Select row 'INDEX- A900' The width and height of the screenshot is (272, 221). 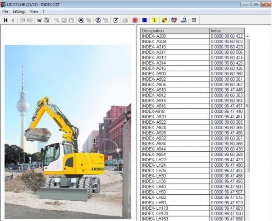pyautogui.click(x=192, y=74)
